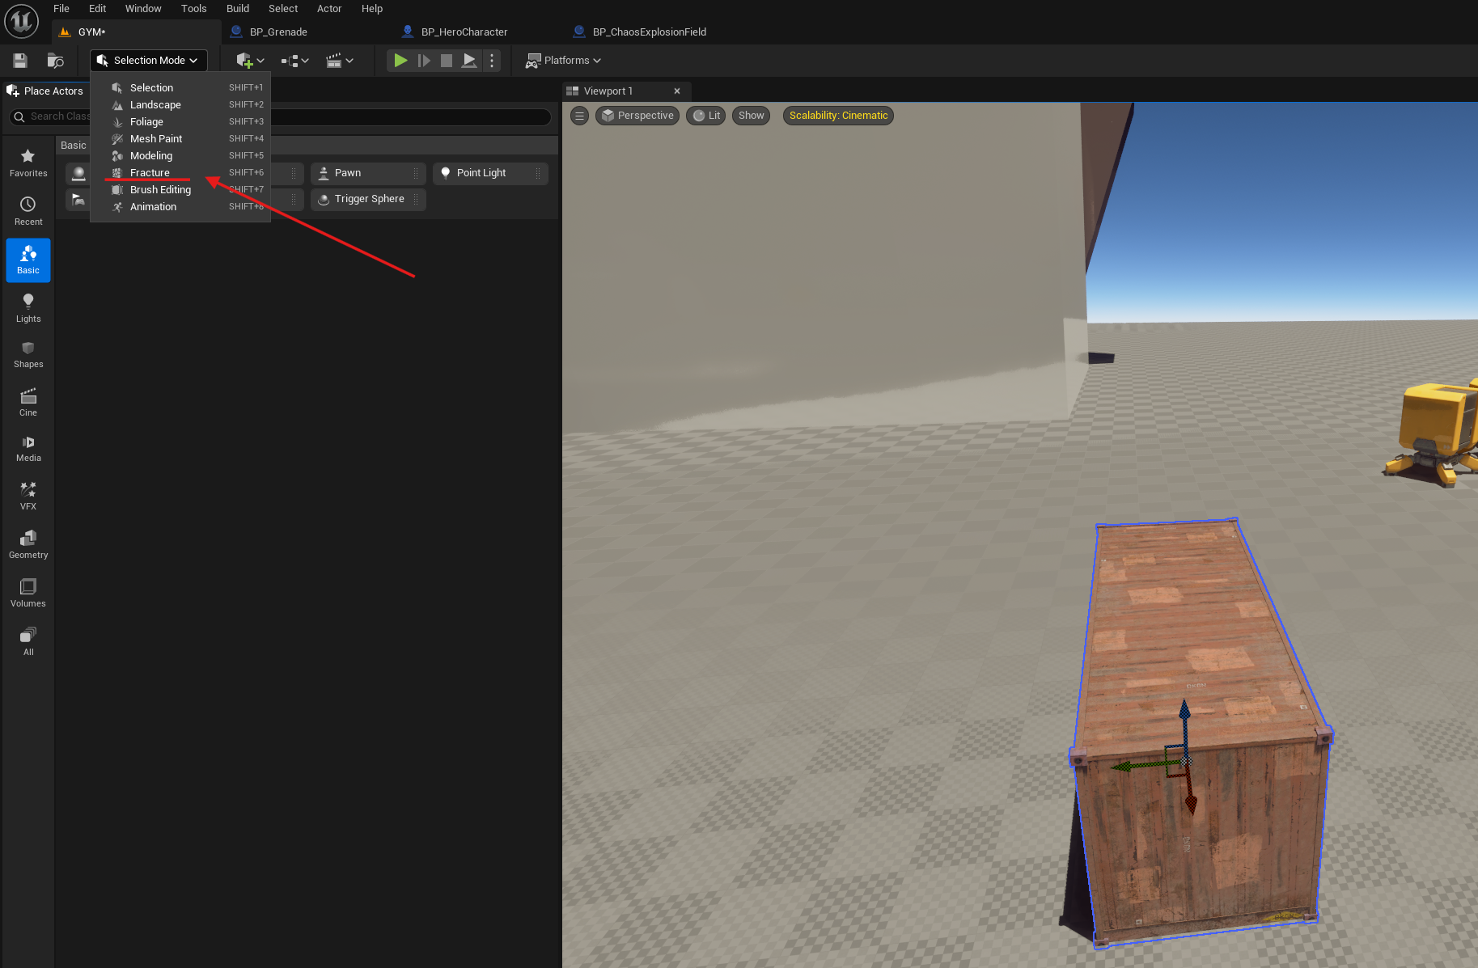Open the VFX category
1478x968 pixels.
click(x=28, y=496)
